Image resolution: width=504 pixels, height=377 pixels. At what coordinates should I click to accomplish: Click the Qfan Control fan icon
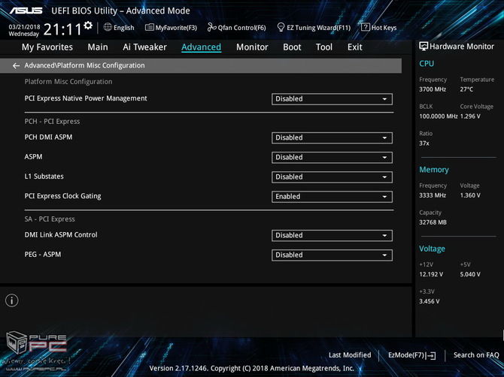[x=211, y=27]
